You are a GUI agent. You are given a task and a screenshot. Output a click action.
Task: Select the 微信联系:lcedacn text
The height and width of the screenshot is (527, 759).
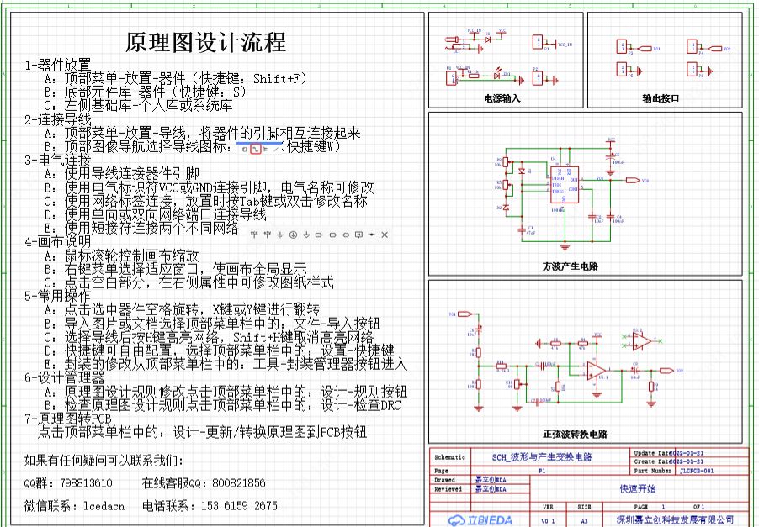tap(75, 506)
